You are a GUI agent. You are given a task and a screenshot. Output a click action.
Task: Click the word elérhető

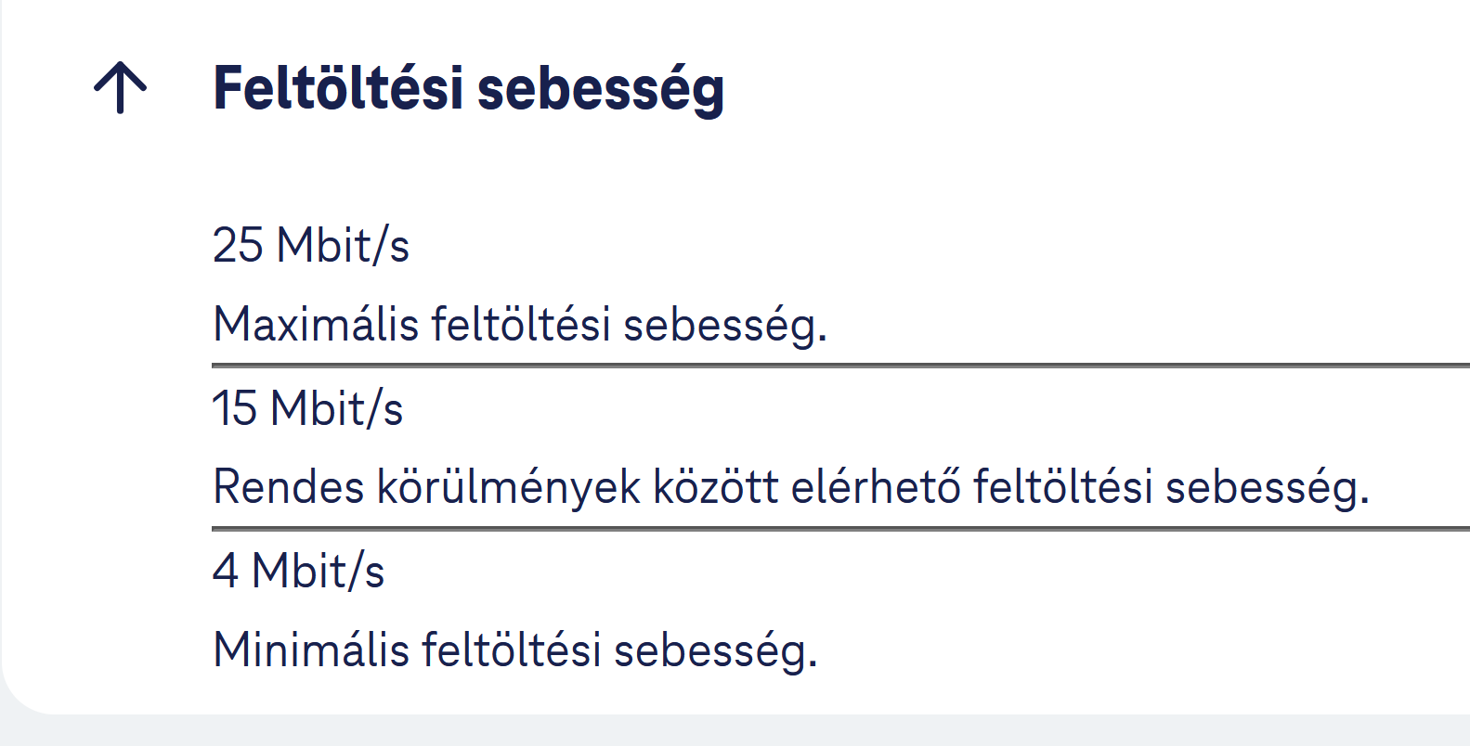[x=876, y=486]
